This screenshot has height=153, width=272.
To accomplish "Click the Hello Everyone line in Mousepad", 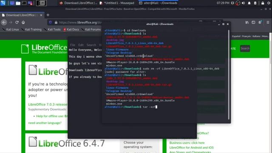I will click(x=85, y=50).
